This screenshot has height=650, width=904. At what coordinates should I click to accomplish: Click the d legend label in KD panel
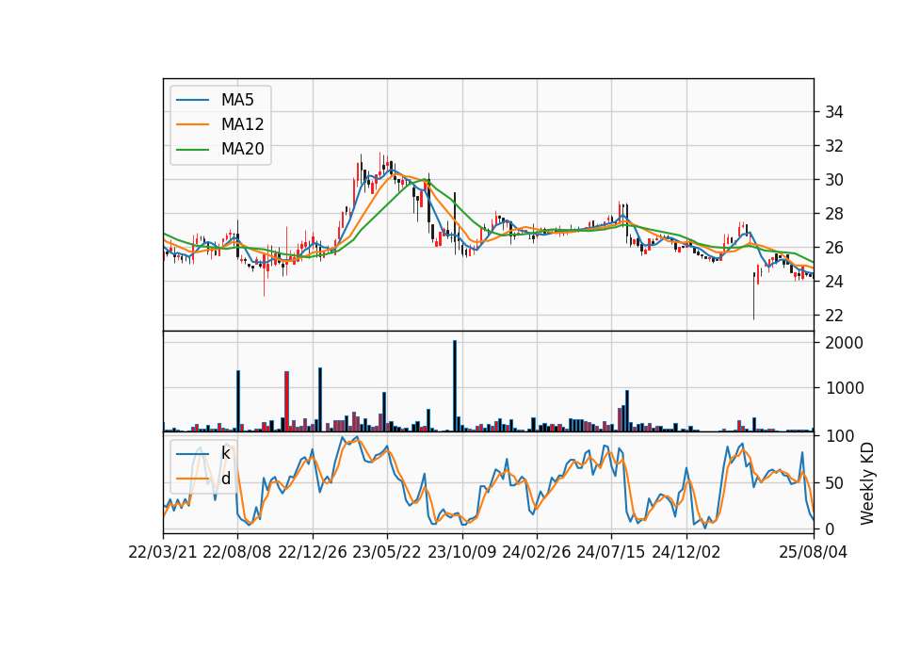point(225,479)
